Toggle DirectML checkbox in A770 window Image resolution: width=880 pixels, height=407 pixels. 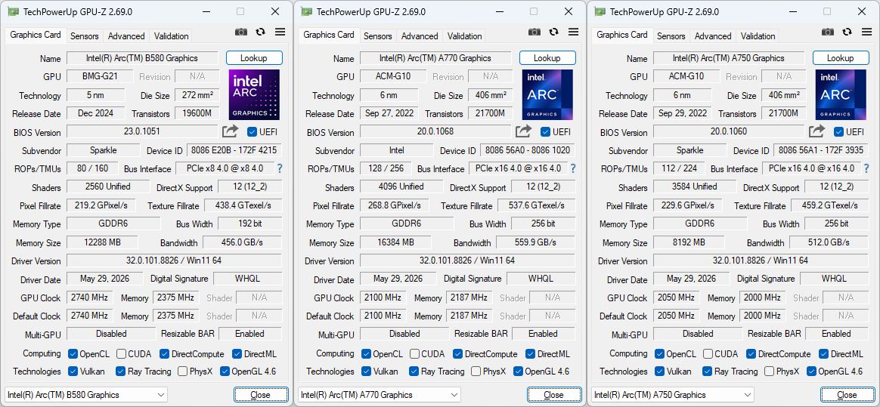(531, 353)
